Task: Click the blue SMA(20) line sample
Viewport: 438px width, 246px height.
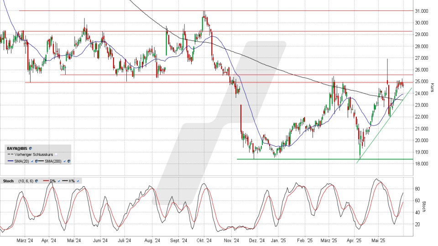Action: click(x=10, y=161)
